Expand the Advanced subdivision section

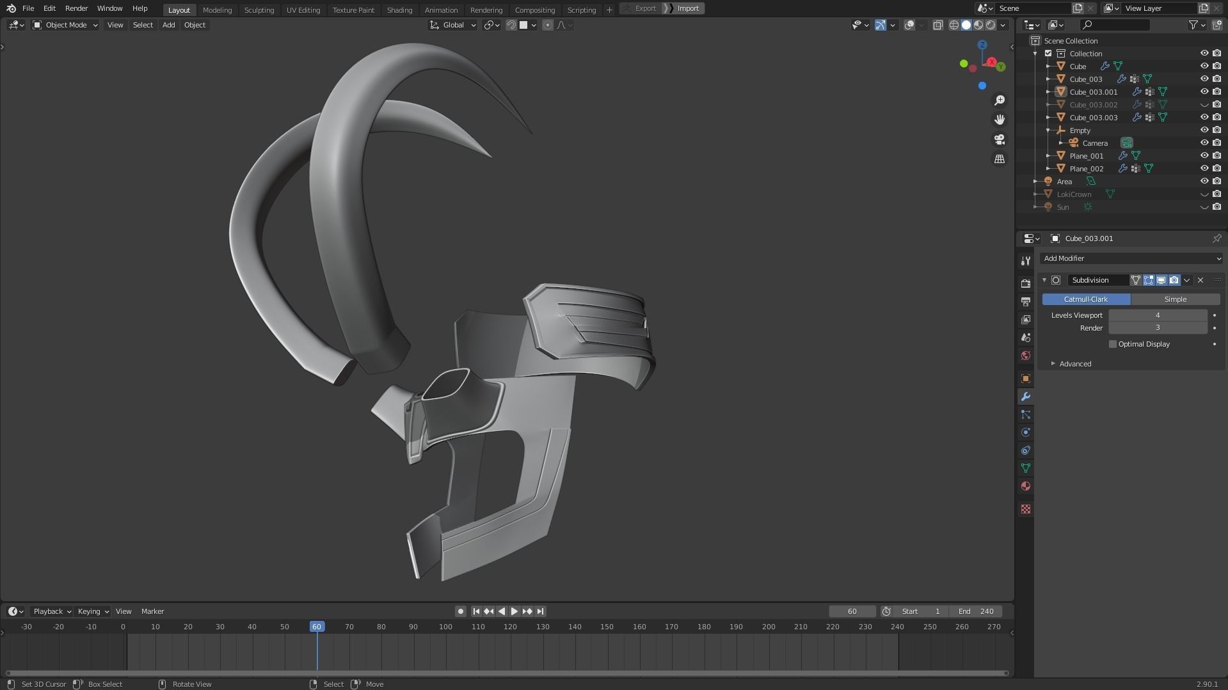coord(1074,364)
